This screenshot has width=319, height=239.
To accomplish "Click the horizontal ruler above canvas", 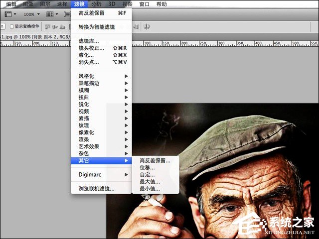I will pos(225,43).
